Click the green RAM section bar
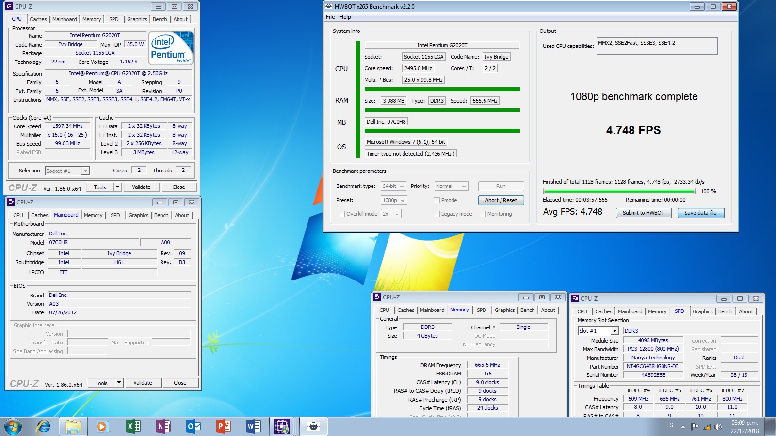The height and width of the screenshot is (436, 776). [x=442, y=110]
